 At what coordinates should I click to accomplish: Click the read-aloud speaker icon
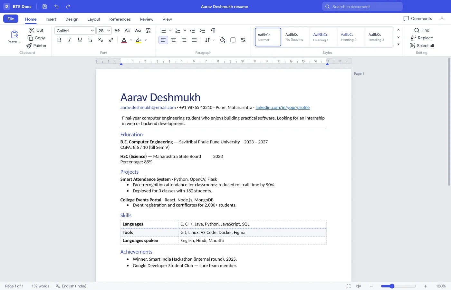pyautogui.click(x=359, y=286)
